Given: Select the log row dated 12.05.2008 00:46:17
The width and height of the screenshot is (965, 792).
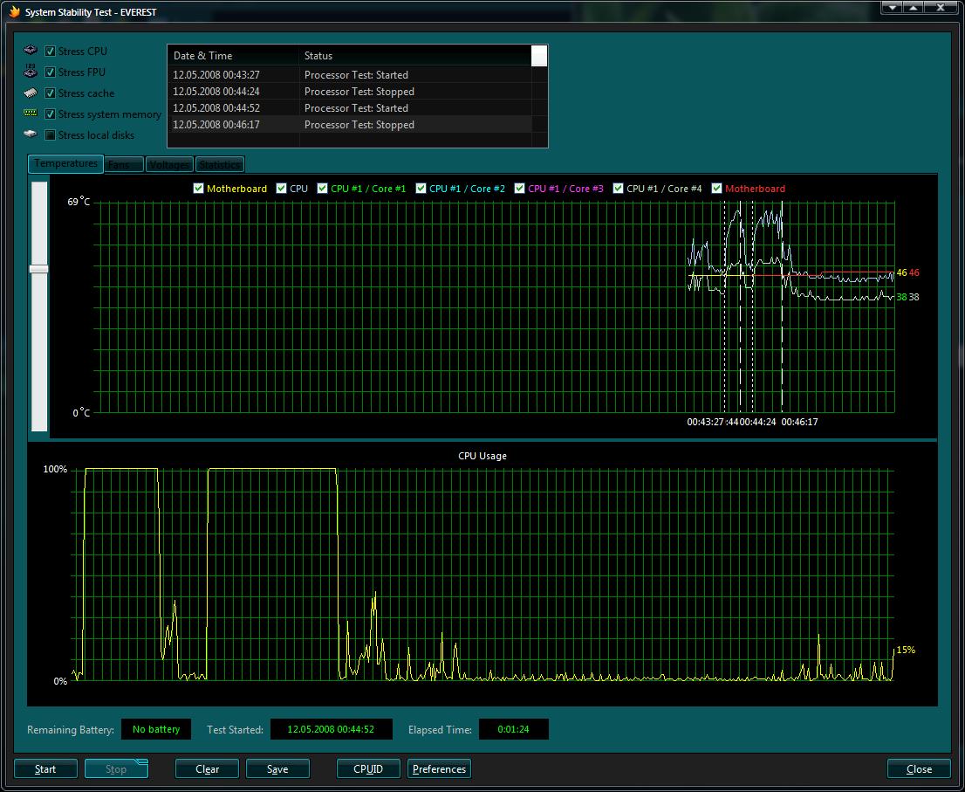Looking at the screenshot, I should 350,124.
